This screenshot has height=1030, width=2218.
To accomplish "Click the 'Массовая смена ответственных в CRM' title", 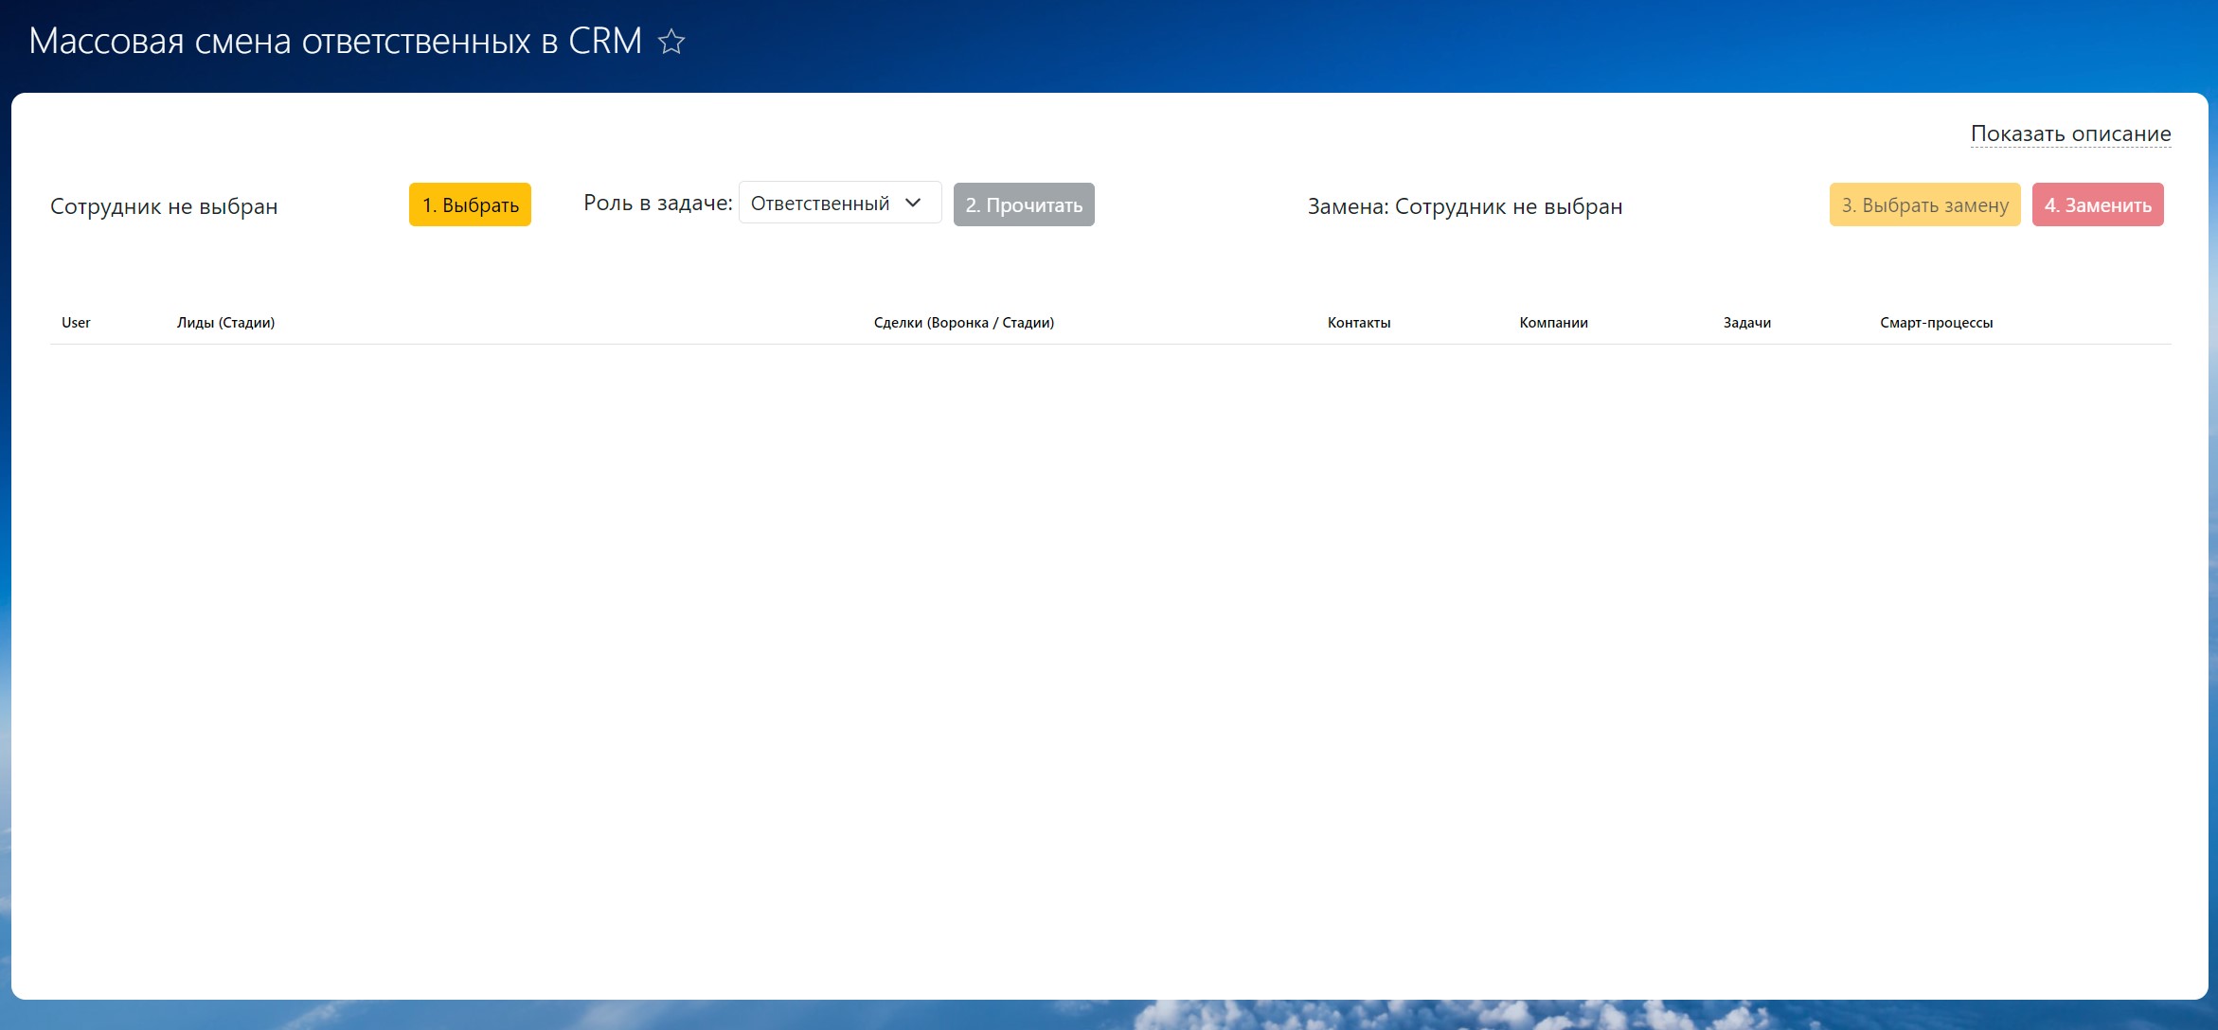I will click(x=335, y=42).
